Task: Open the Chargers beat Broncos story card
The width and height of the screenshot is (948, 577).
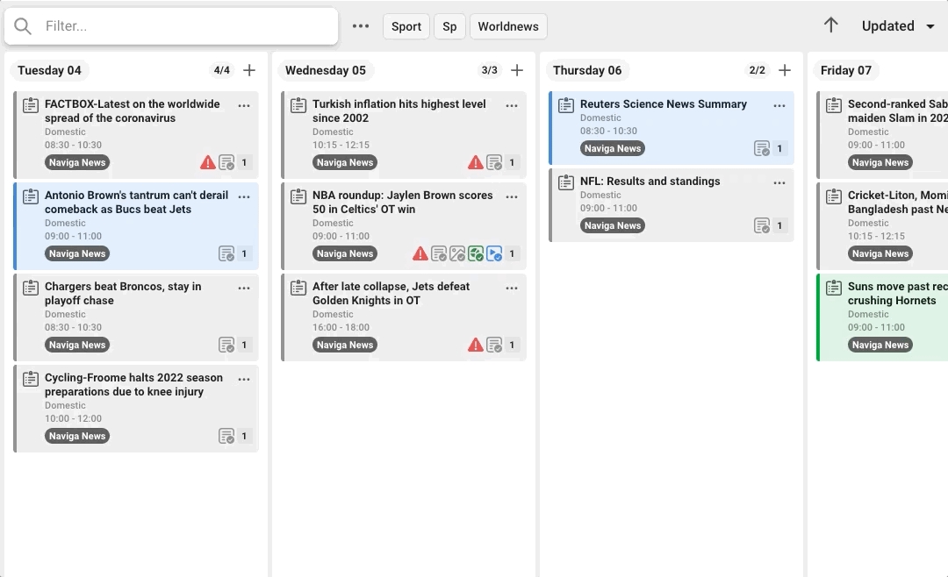Action: point(123,293)
